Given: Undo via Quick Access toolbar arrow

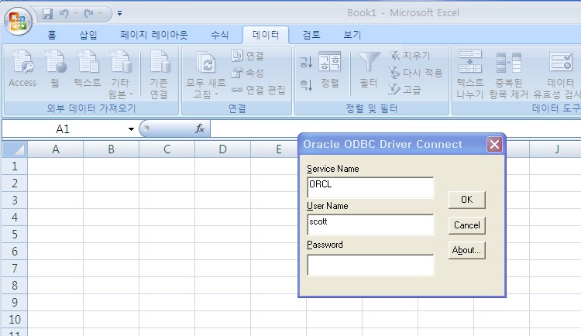Looking at the screenshot, I should coord(64,14).
